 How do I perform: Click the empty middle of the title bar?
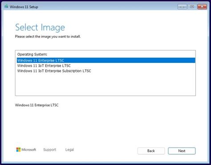coord(108,7)
